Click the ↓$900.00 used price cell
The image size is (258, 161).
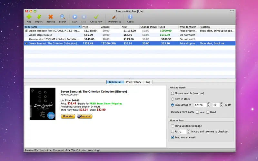point(165,31)
